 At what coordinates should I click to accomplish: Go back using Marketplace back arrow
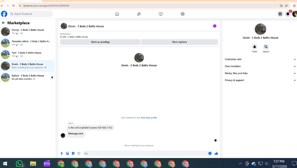pyautogui.click(x=3, y=23)
